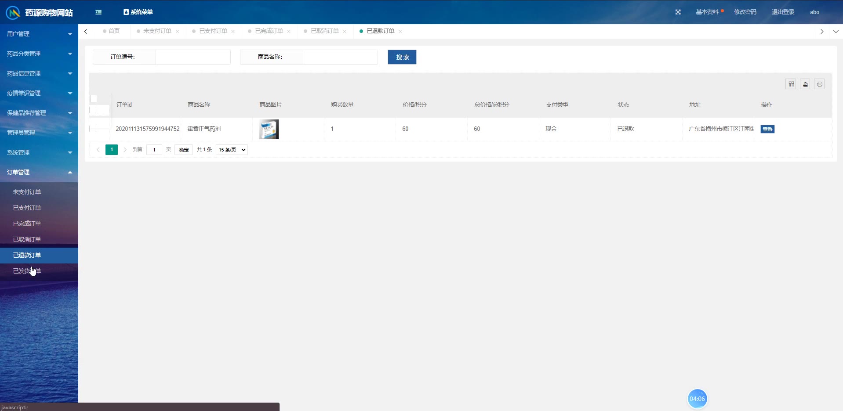Open 已退款订单 in sidebar
Viewport: 843px width, 411px height.
[x=39, y=255]
